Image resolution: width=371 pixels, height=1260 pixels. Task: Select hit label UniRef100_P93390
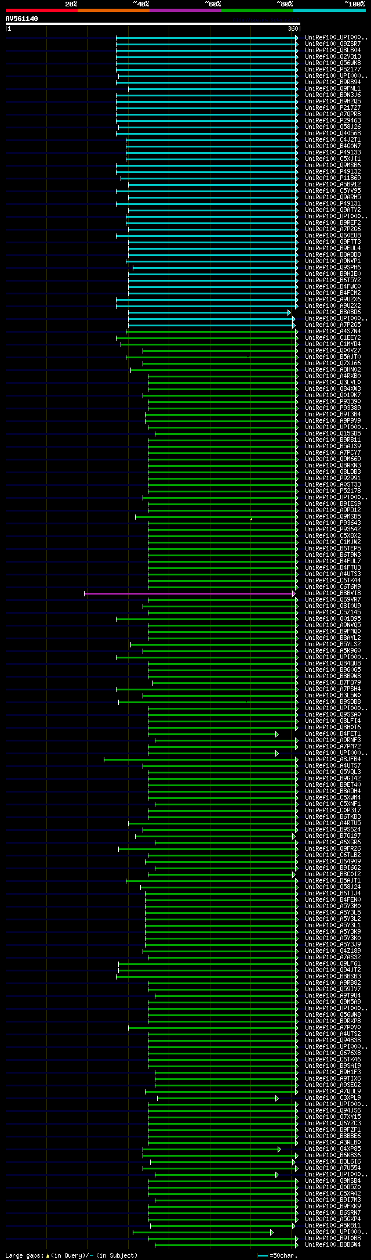click(x=333, y=401)
